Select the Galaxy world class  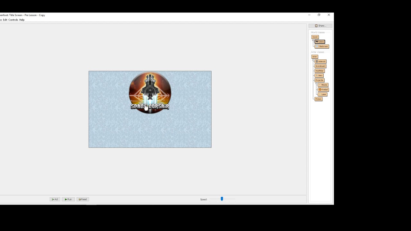point(320,42)
